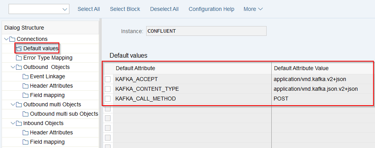Click Deselect All button
The width and height of the screenshot is (375, 148).
point(164,9)
